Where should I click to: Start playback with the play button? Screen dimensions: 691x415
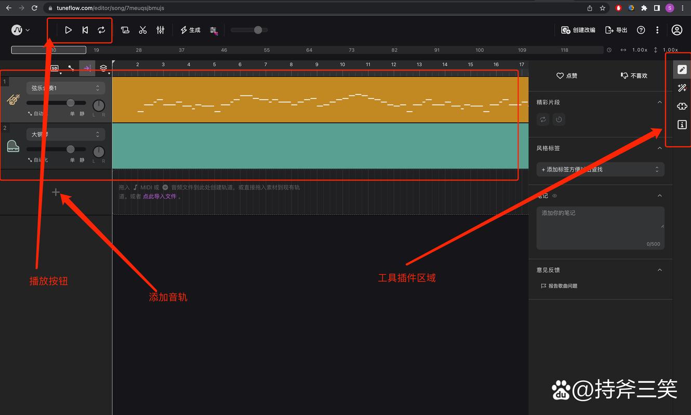[68, 30]
